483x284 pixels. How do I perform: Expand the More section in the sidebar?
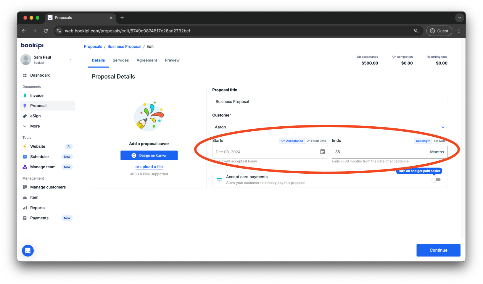pyautogui.click(x=35, y=126)
